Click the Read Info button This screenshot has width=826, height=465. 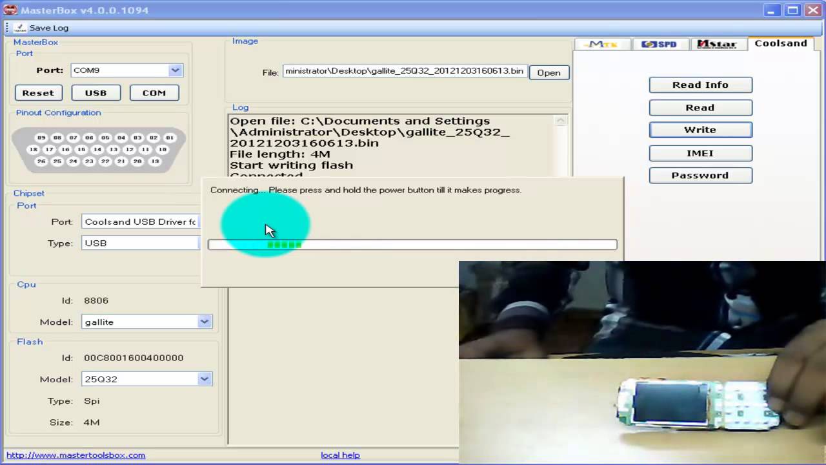(x=700, y=85)
